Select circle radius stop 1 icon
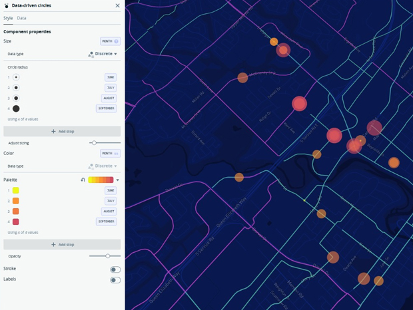413x310 pixels. tap(16, 77)
